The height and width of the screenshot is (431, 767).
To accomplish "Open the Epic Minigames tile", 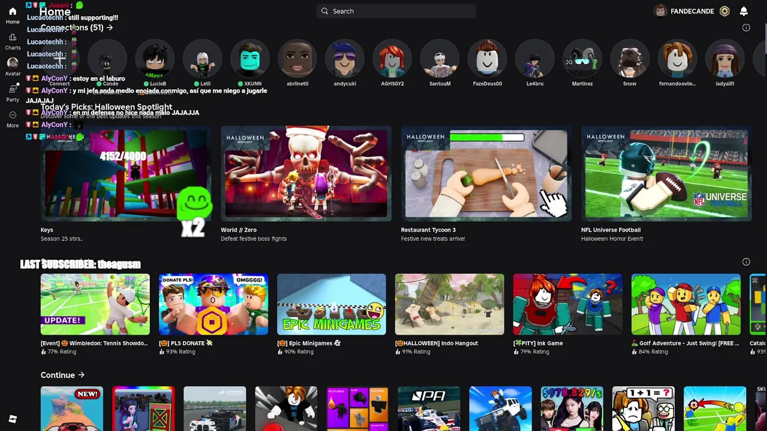I will coord(331,304).
